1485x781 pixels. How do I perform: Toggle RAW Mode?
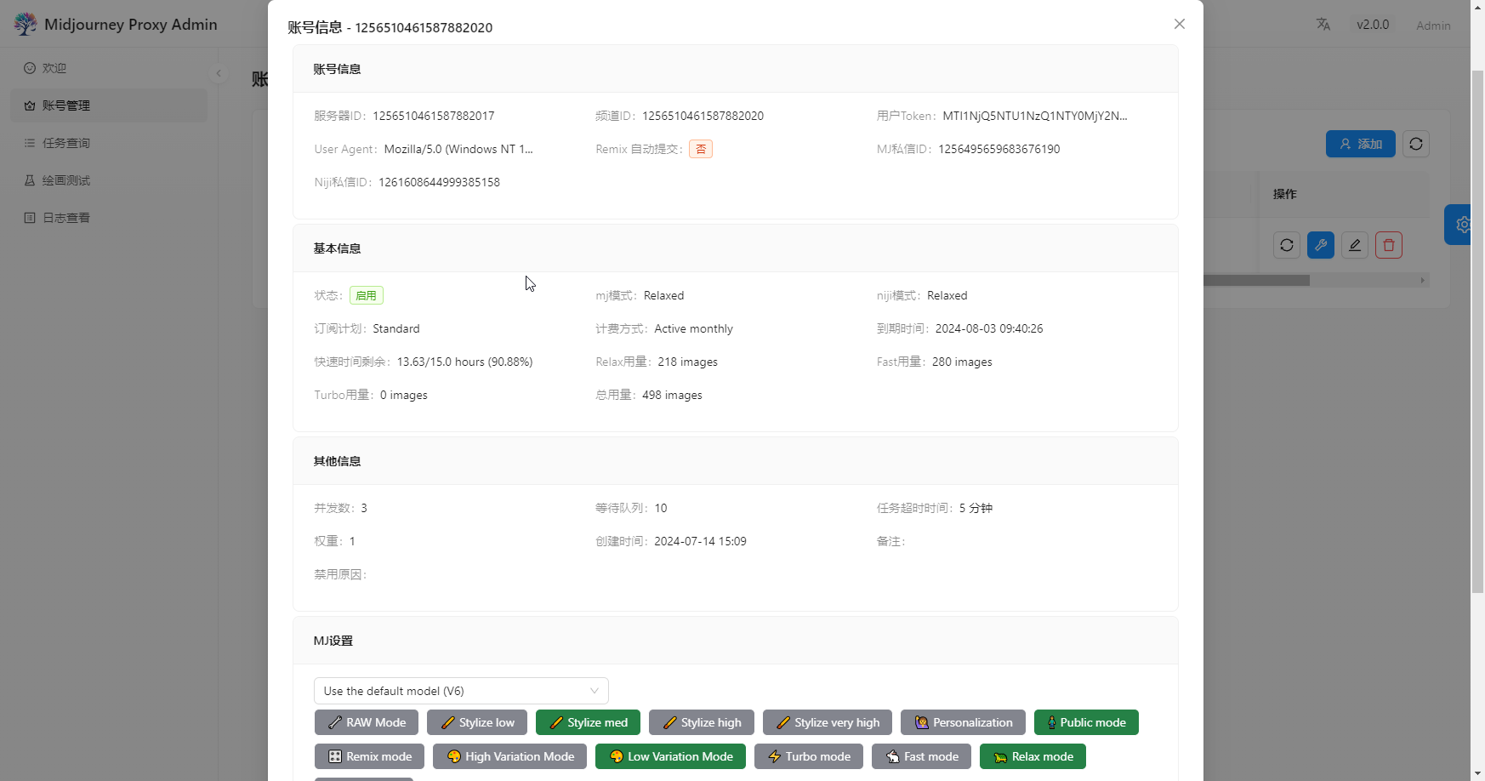click(367, 722)
